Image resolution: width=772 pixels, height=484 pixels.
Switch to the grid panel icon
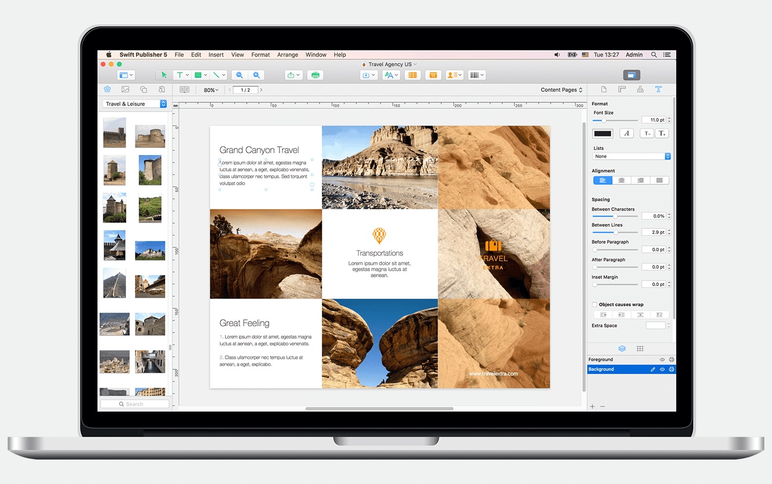640,349
